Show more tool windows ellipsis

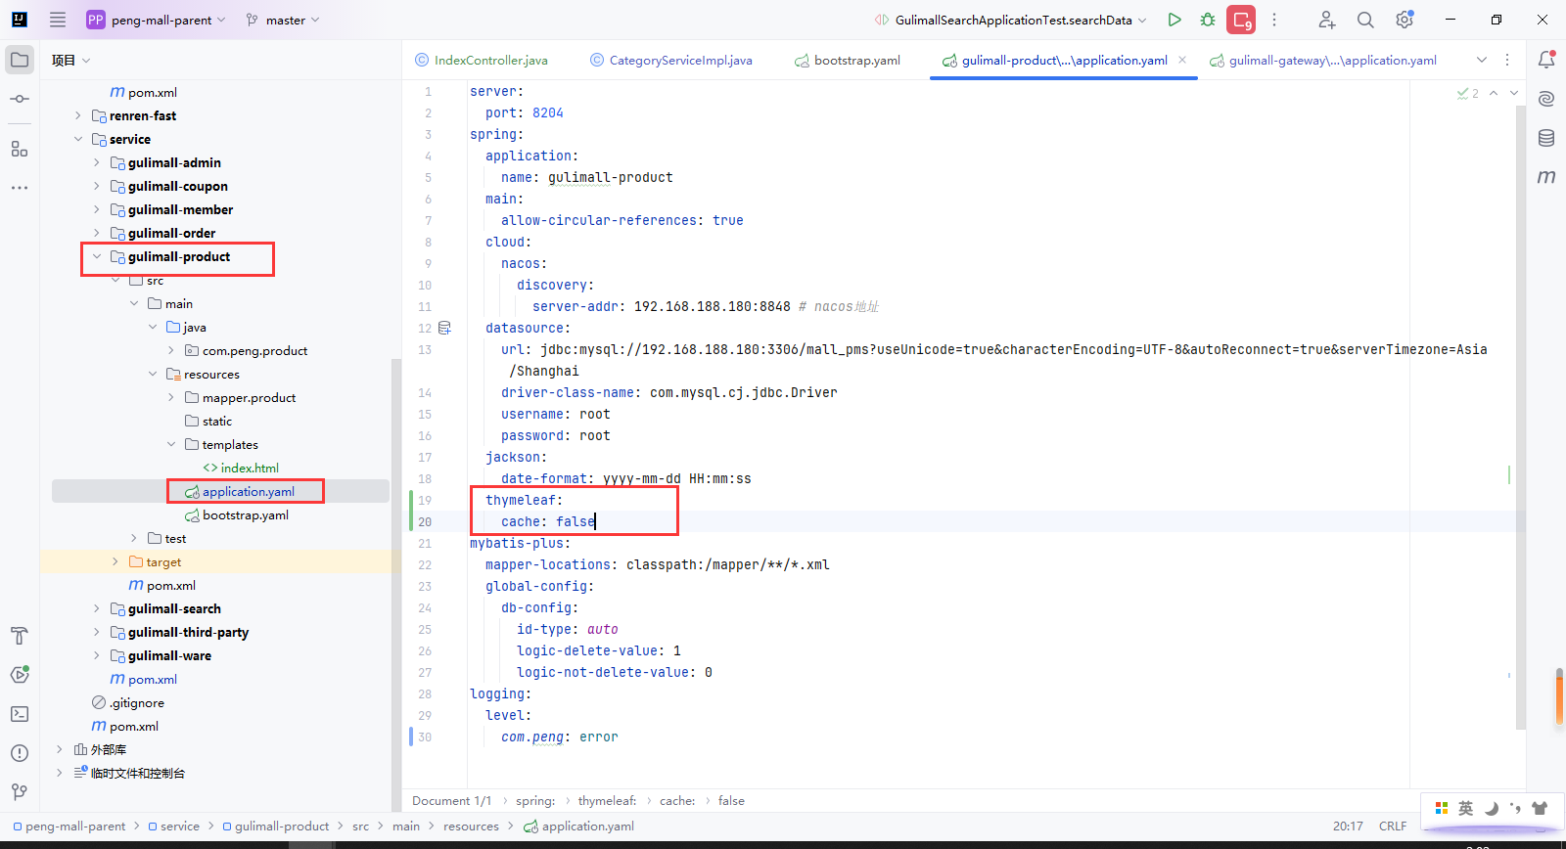click(x=20, y=187)
